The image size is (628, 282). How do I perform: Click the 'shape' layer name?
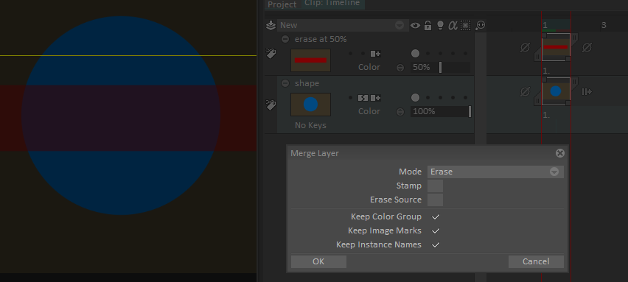[x=307, y=83]
